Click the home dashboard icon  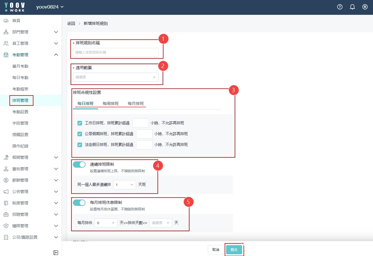point(6,21)
